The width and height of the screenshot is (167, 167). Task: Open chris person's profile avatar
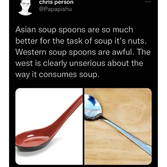pos(25,8)
